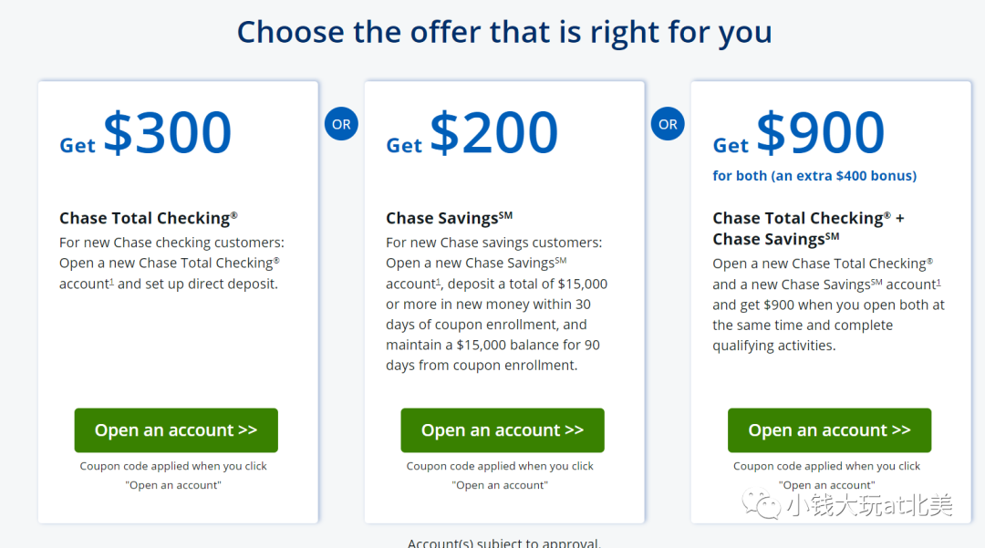Select the Chase Savings heading in middle card

(x=449, y=218)
